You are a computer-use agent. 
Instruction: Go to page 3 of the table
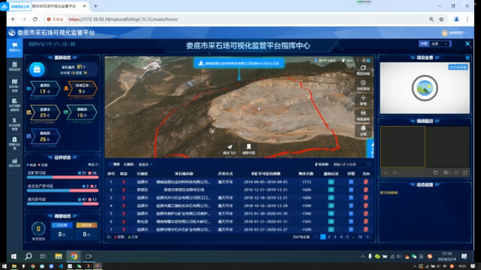click(335, 237)
